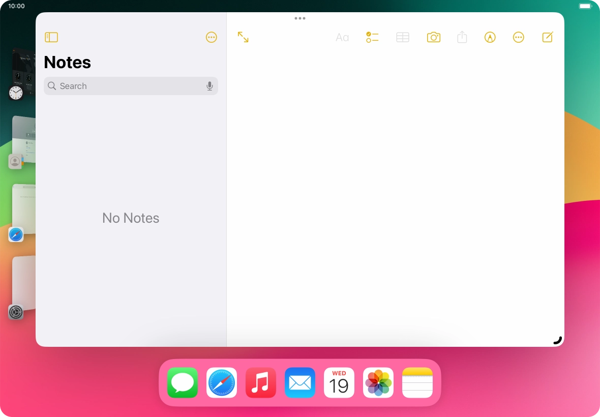Open the sidebar options ellipsis menu

point(212,37)
